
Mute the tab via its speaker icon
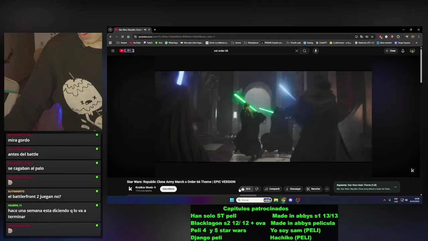tap(145, 30)
